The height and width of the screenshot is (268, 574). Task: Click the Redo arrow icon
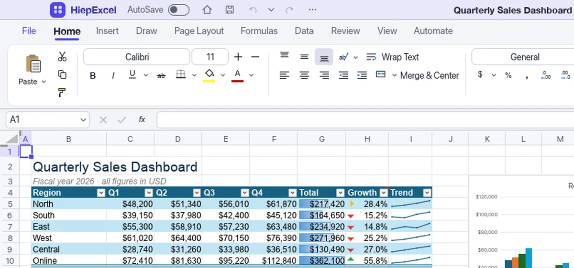[289, 10]
